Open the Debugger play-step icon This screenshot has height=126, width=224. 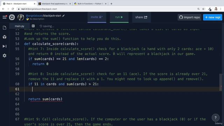(x=5, y=46)
